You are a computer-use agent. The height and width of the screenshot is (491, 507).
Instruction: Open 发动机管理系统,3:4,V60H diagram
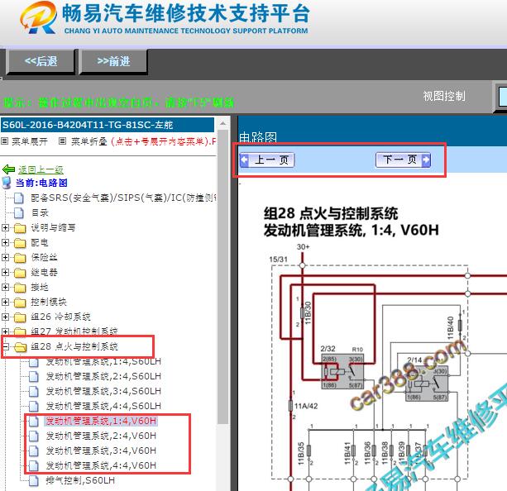pyautogui.click(x=101, y=450)
